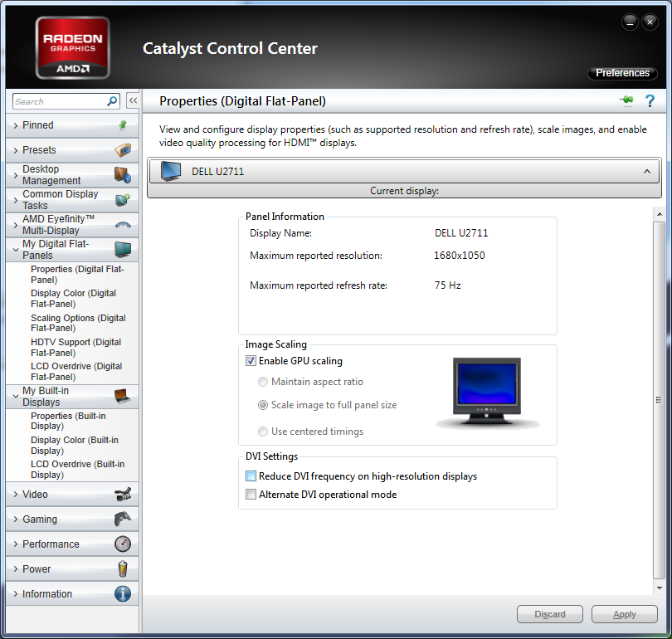
Task: Expand the Video section
Action: click(72, 494)
